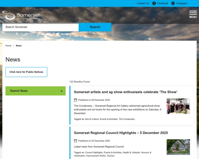Go to Home in the breadcrumb

pyautogui.click(x=8, y=46)
